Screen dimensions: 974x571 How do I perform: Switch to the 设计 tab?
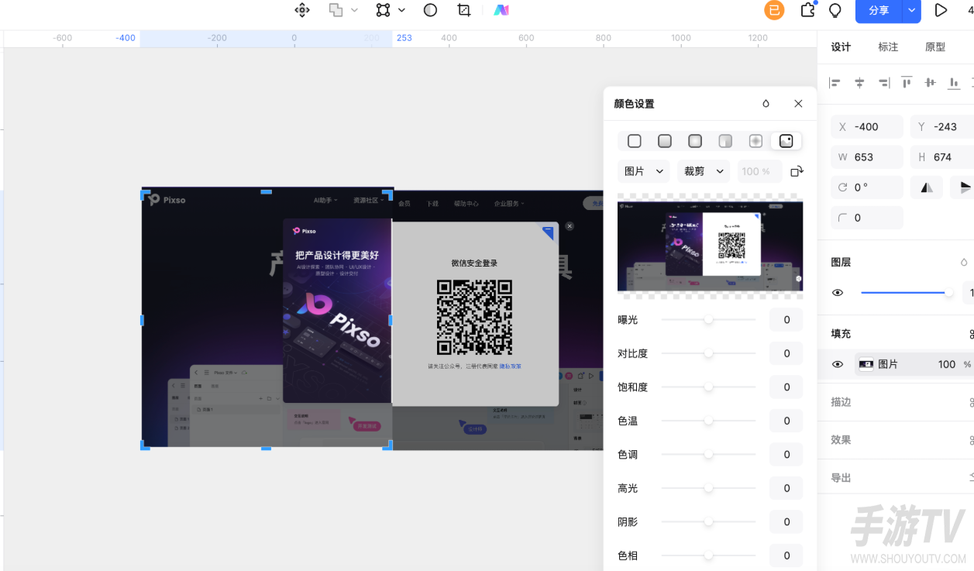coord(841,47)
